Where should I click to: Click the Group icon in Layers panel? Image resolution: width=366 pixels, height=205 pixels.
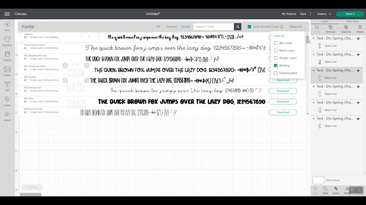pos(317,27)
